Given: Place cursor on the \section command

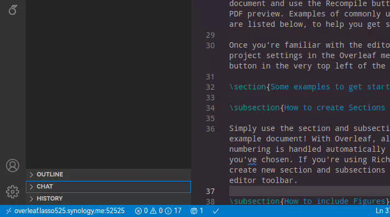Looking at the screenshot, I should click(248, 87).
